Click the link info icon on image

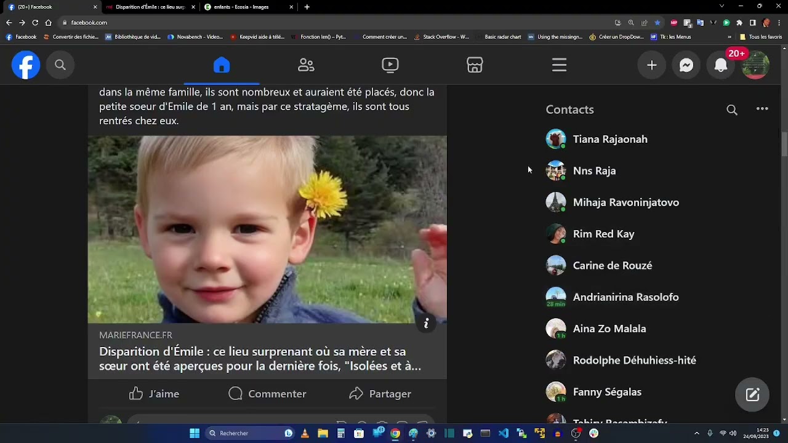(426, 323)
